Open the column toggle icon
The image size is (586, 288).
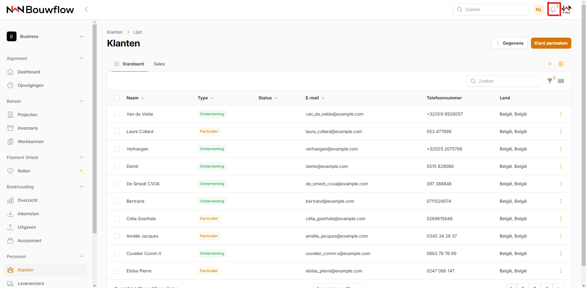click(561, 81)
